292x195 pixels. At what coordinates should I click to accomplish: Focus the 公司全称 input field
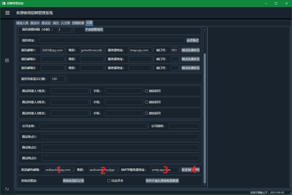click(x=93, y=126)
